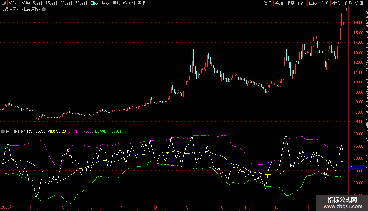
Task: Select the 60分钟 timeframe
Action: point(81,3)
